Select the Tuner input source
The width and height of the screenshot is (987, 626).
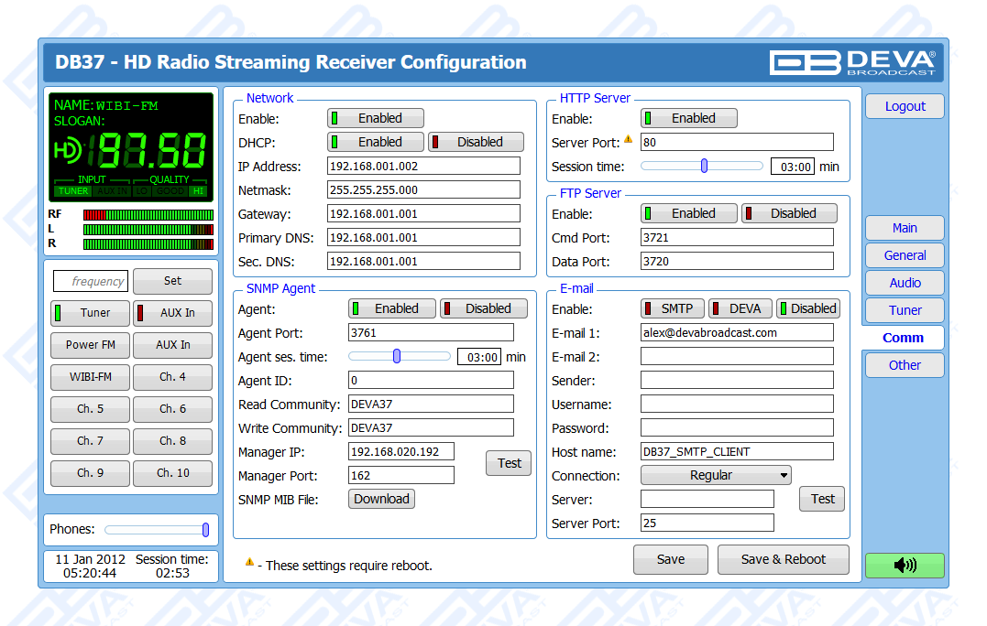coord(90,313)
